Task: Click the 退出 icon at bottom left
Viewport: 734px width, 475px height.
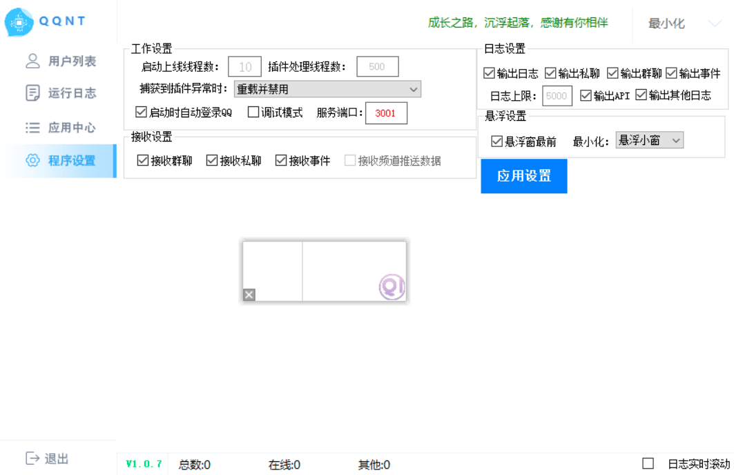Action: [x=32, y=458]
